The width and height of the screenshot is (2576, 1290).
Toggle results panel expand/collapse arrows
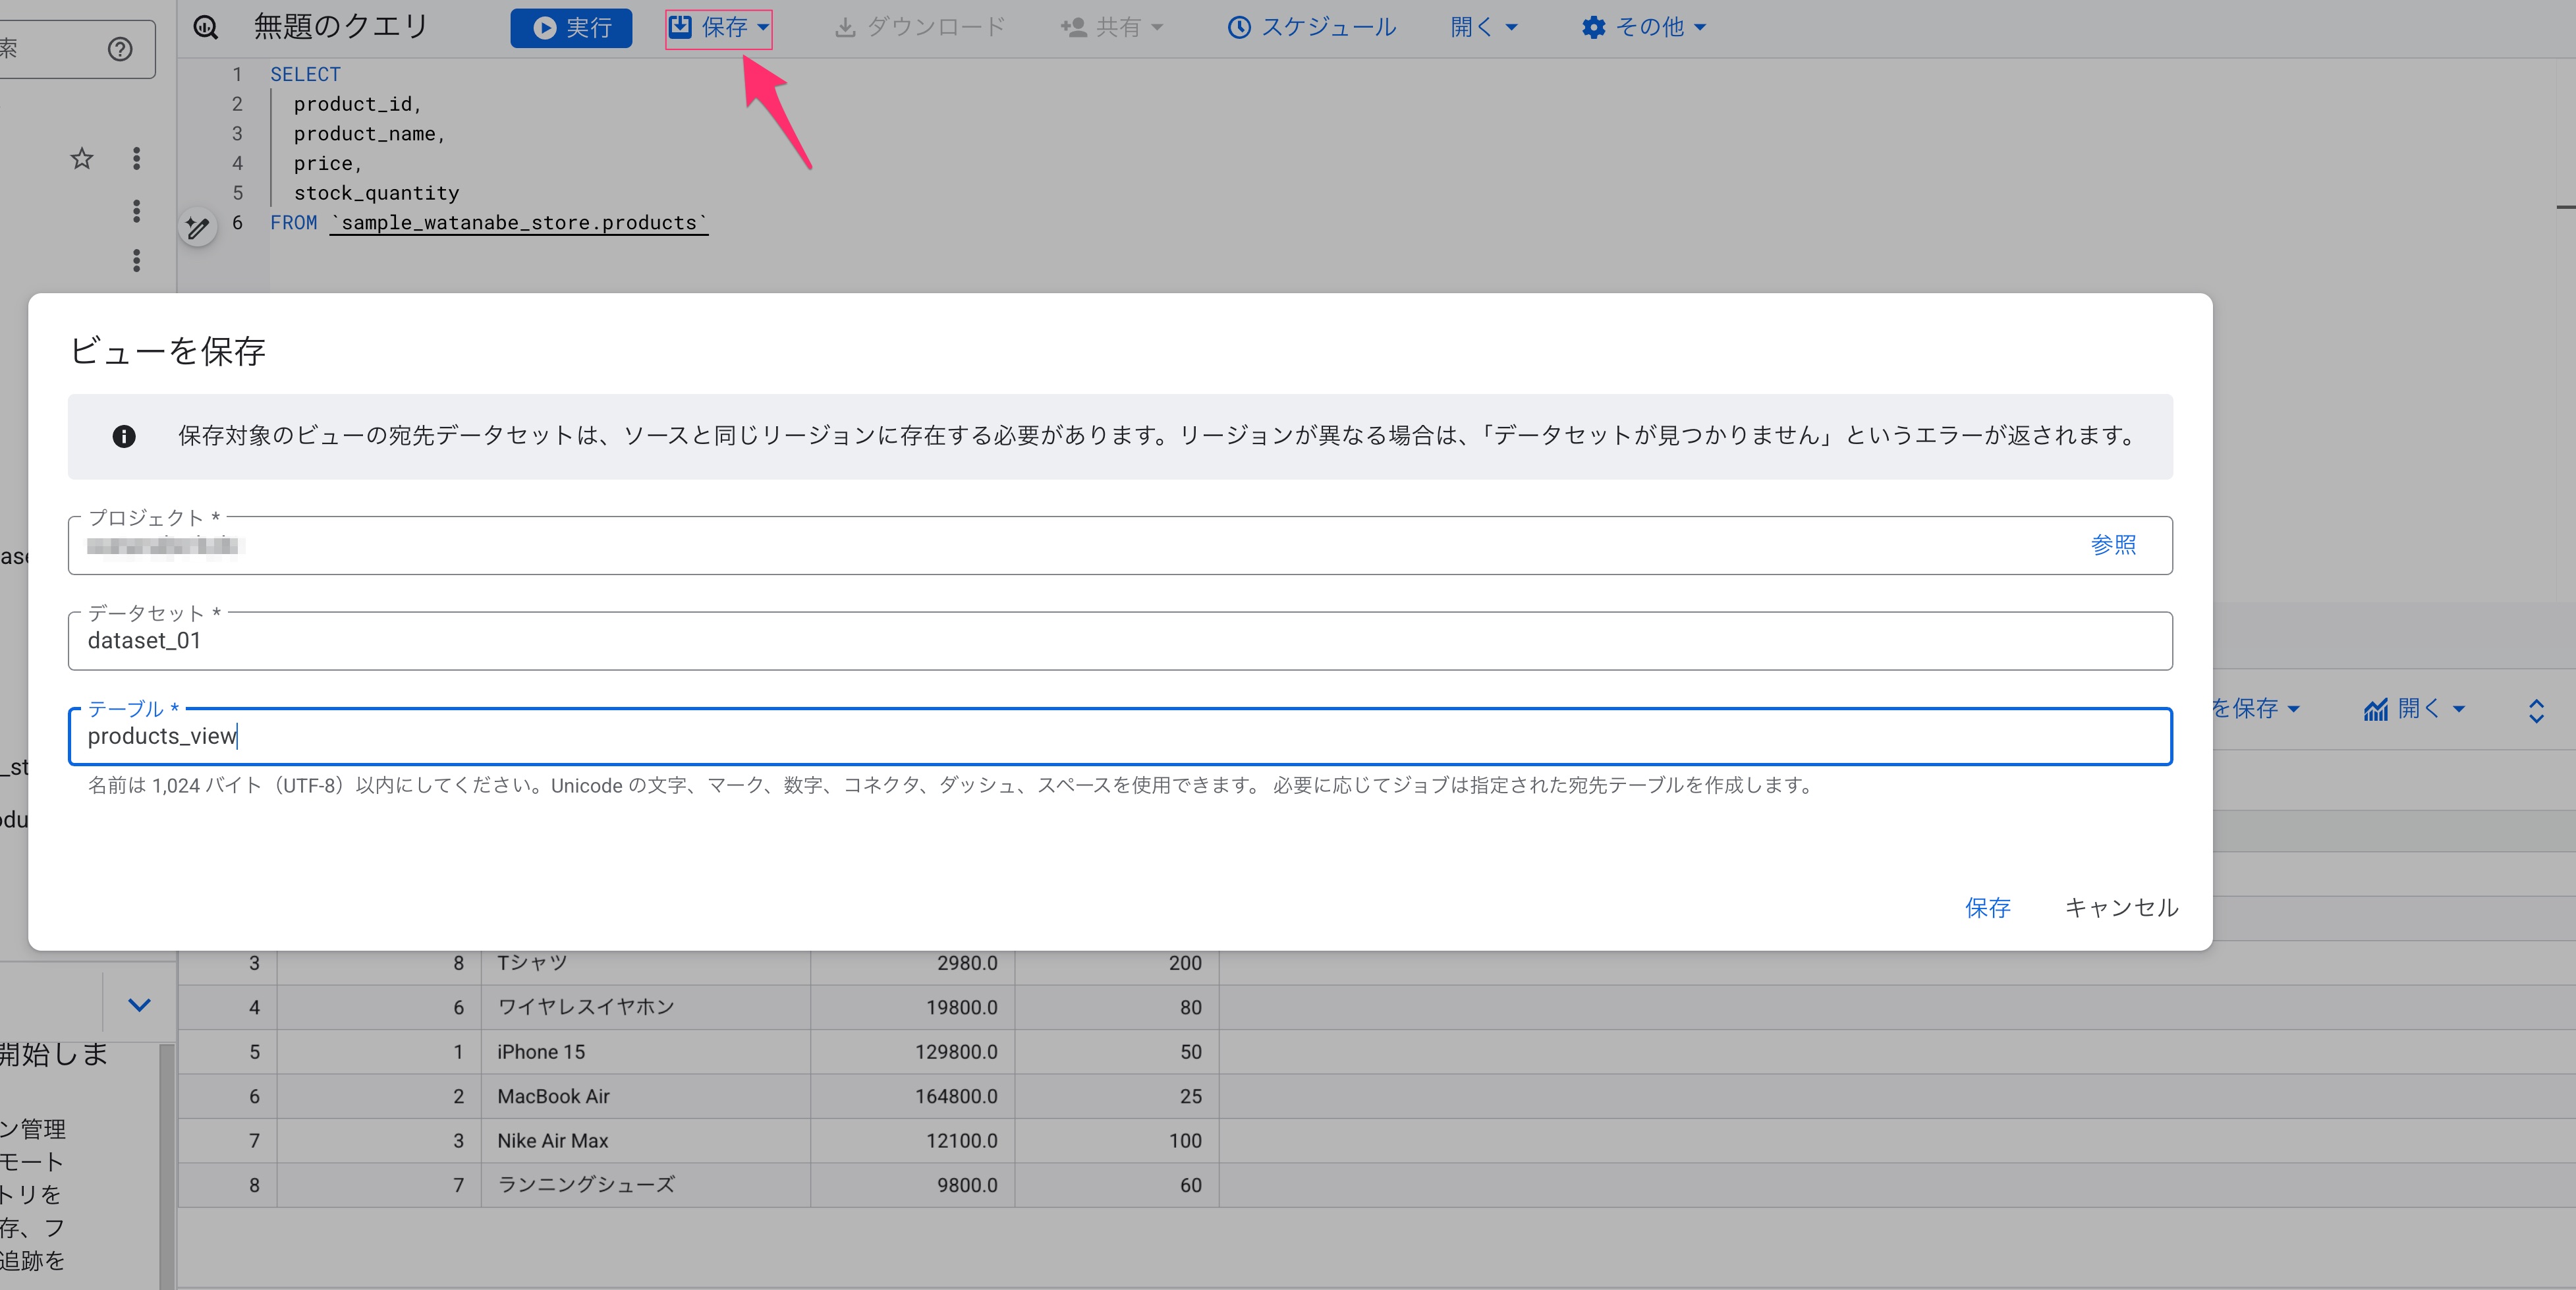[2536, 711]
